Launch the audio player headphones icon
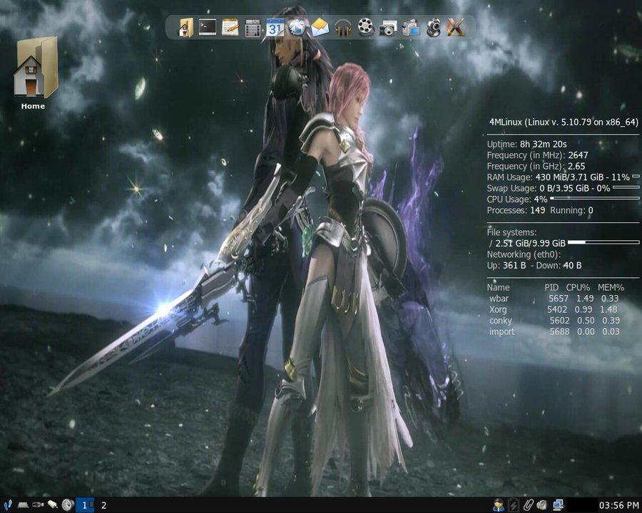Viewport: 642px width, 513px height. [343, 28]
